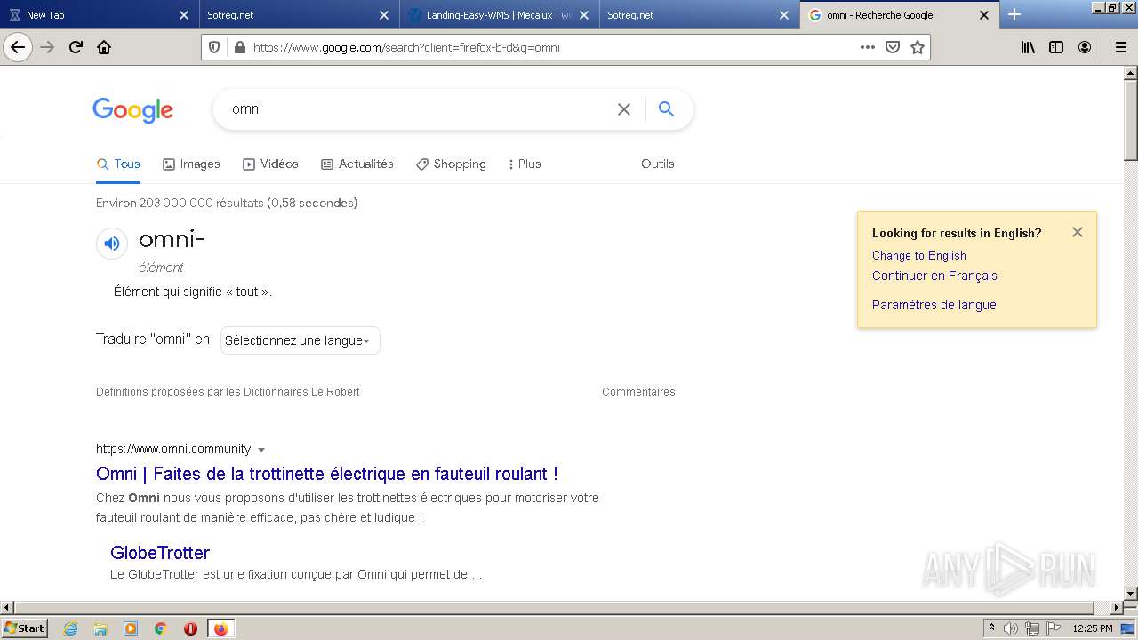Open a new tab with plus button

click(1014, 14)
